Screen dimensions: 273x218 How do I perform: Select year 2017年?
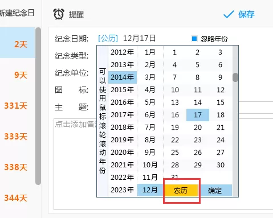click(123, 115)
